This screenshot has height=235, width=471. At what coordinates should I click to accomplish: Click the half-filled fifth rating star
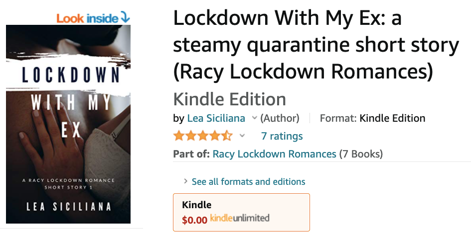pos(227,136)
